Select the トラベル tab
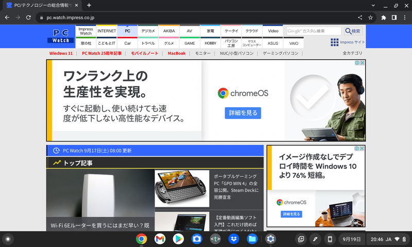This screenshot has height=247, width=412. tap(148, 43)
